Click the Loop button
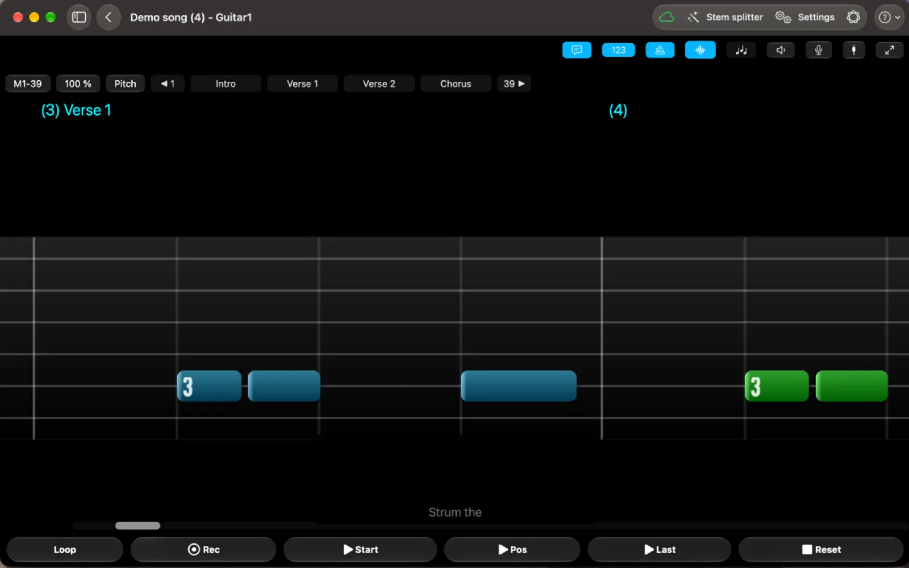The image size is (909, 568). [x=65, y=549]
